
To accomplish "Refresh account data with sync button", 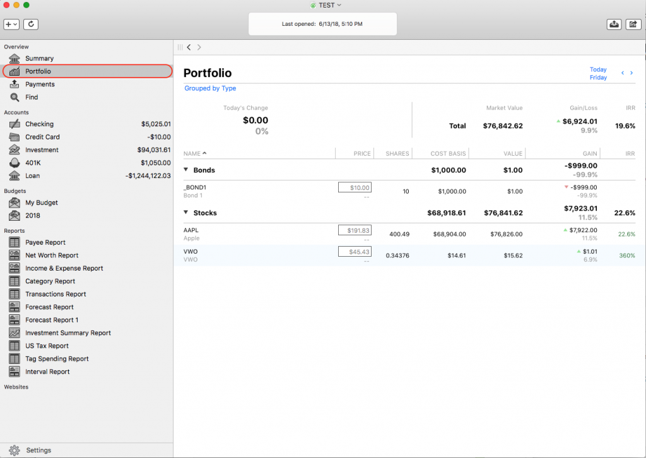I will point(30,24).
